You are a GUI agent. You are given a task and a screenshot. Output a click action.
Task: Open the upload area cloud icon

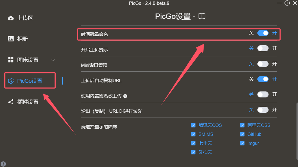(11, 18)
